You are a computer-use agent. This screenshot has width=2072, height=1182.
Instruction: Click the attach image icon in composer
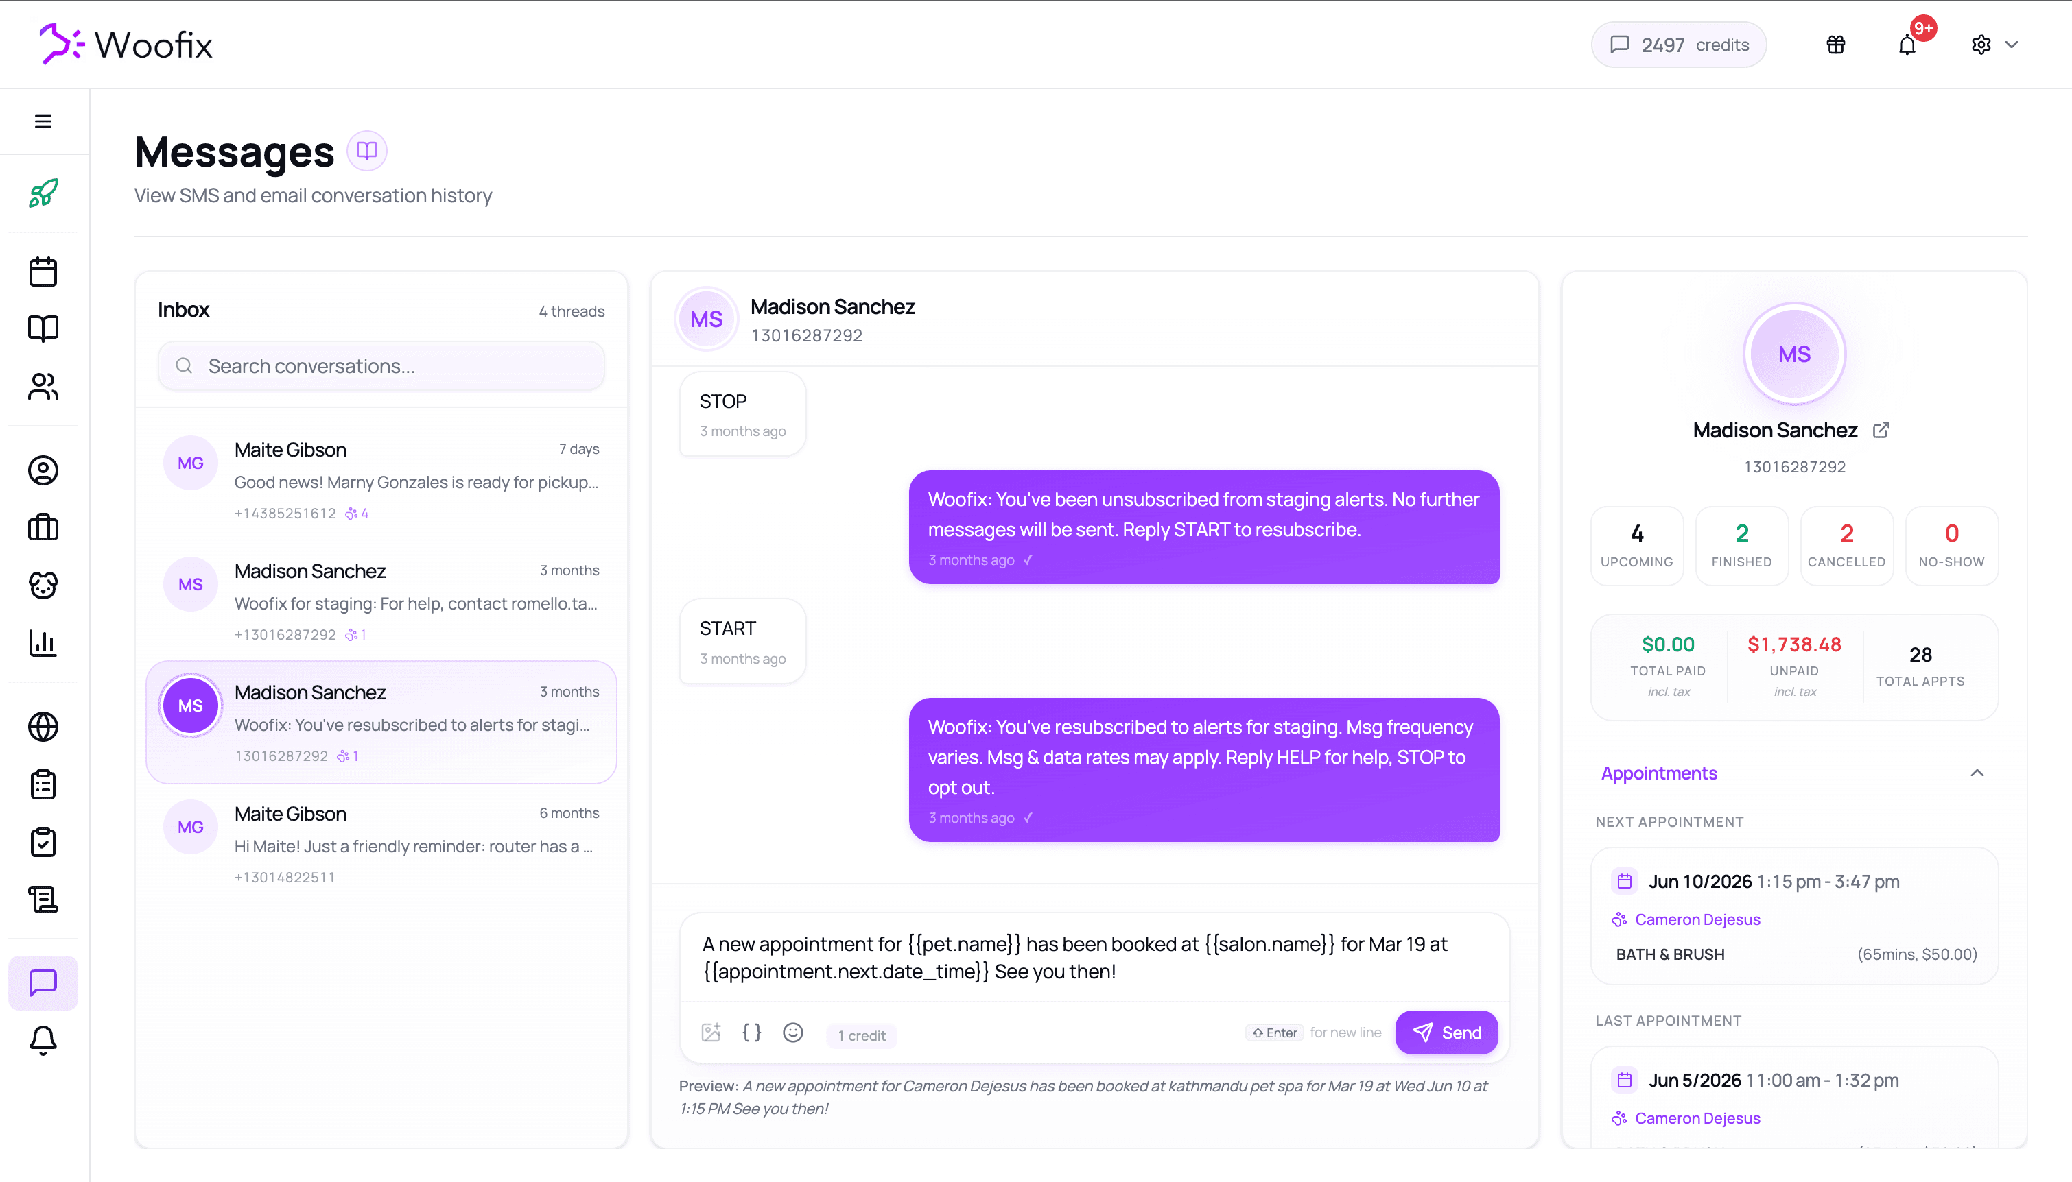711,1033
